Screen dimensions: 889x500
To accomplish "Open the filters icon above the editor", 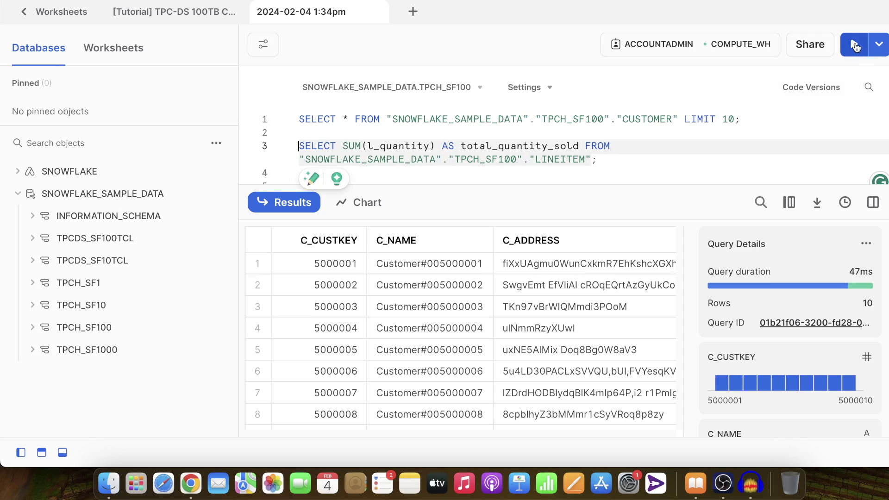I will click(x=263, y=44).
